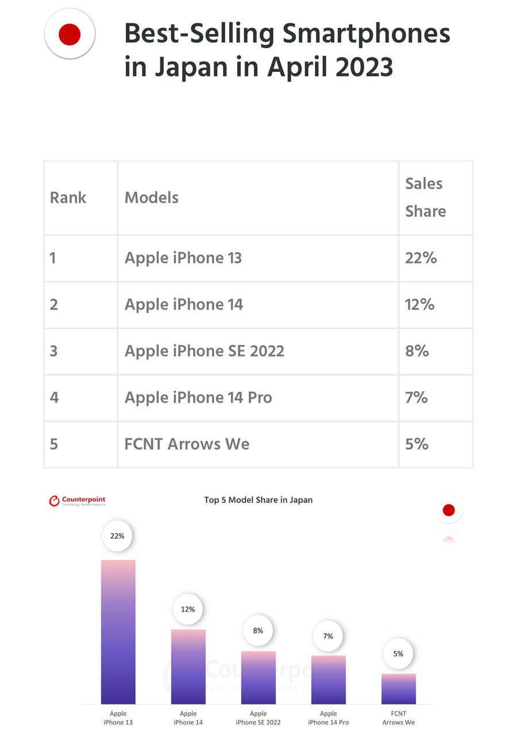Screen dimensions: 517x742
Task: Select the 22% bubble above the iPhone 13 bar
Action: (117, 536)
